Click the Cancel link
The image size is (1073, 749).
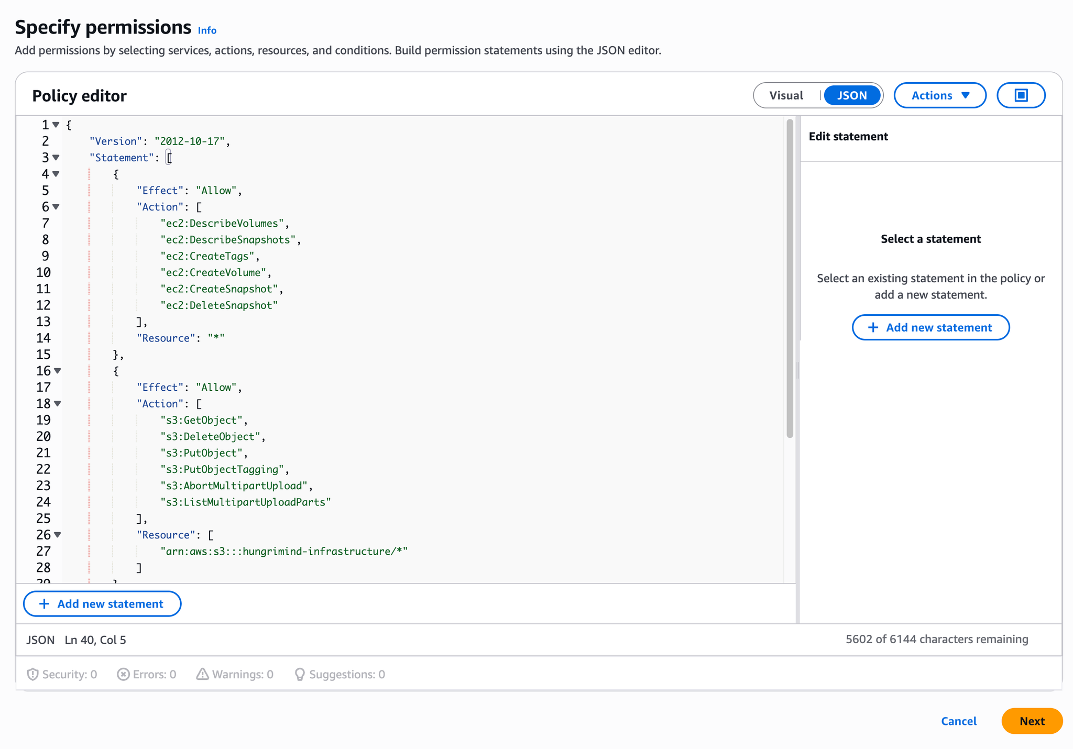click(x=958, y=721)
